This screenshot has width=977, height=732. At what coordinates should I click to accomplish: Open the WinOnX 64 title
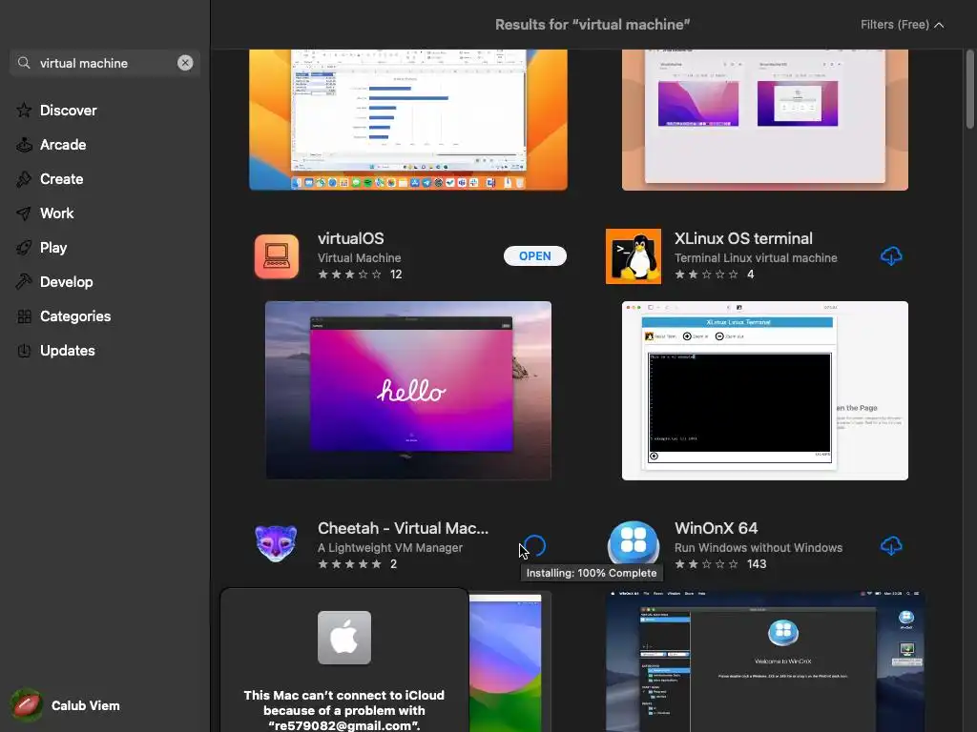(x=716, y=528)
